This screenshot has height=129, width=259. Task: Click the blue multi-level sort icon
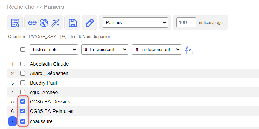(189, 50)
